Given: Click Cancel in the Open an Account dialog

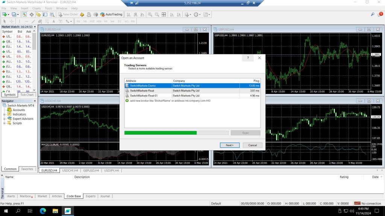Looking at the screenshot, I should tap(252, 145).
